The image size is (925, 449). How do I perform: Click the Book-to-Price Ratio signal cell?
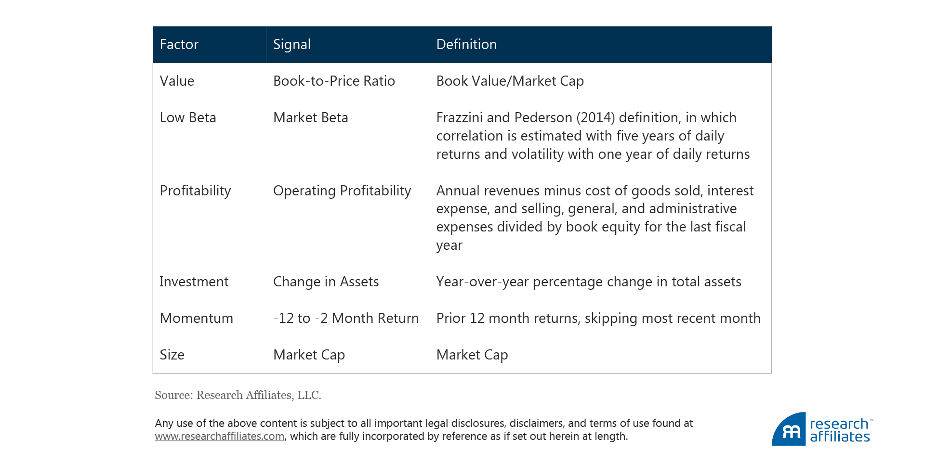click(334, 81)
